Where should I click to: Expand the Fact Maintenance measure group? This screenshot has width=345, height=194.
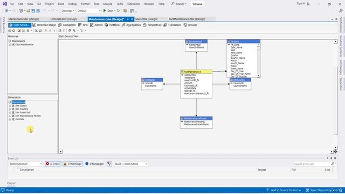10,45
